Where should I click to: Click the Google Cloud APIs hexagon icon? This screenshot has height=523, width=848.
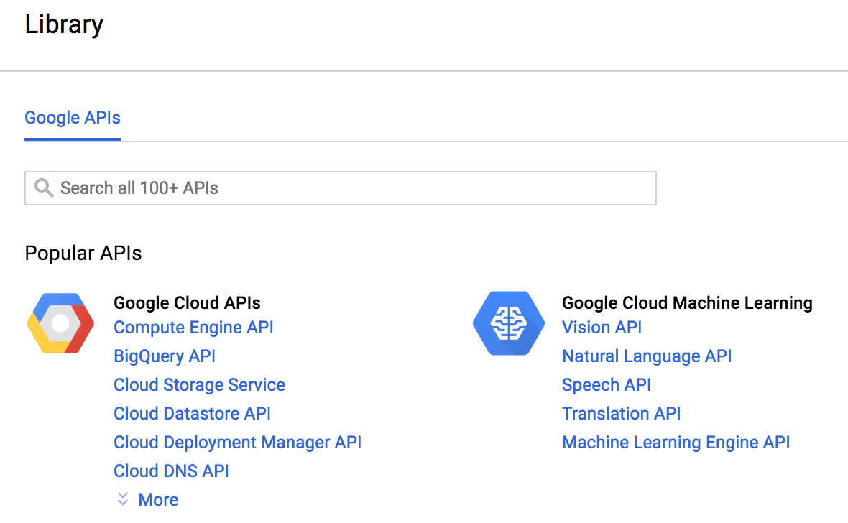coord(60,323)
